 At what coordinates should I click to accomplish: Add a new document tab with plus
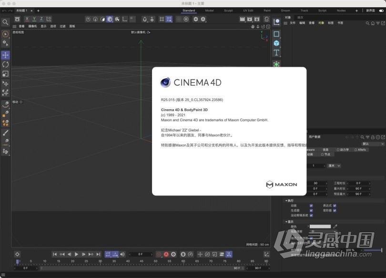coord(38,10)
